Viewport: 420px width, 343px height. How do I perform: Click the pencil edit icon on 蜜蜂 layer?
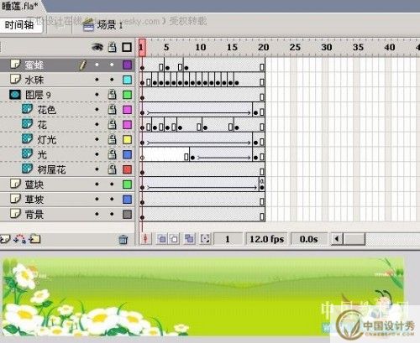(82, 65)
